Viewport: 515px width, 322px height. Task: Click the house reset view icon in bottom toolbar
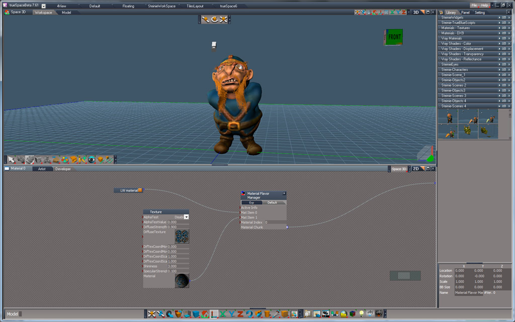(x=205, y=314)
